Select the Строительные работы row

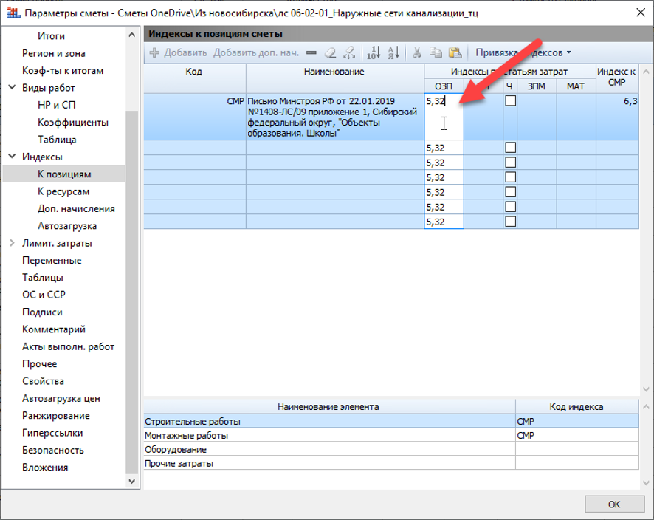click(x=391, y=422)
